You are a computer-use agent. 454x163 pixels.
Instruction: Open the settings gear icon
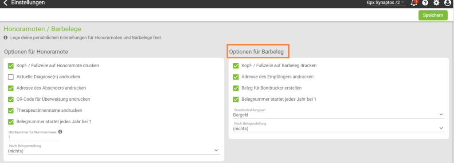point(436,3)
